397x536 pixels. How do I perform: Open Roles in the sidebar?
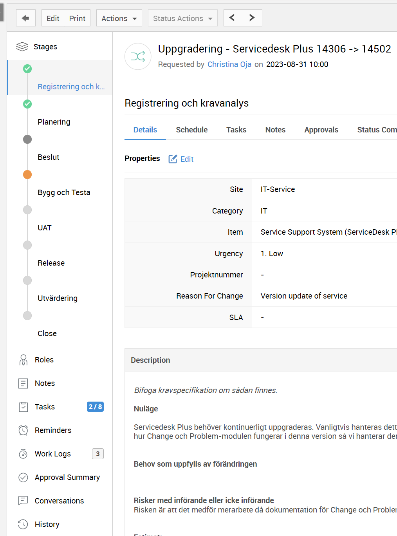(x=44, y=360)
